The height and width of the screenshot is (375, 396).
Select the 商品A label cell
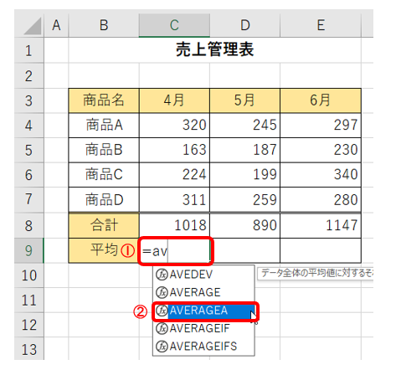(x=104, y=126)
